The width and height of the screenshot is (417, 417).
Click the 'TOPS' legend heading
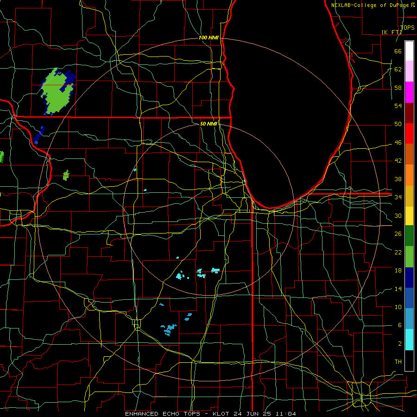coord(407,27)
